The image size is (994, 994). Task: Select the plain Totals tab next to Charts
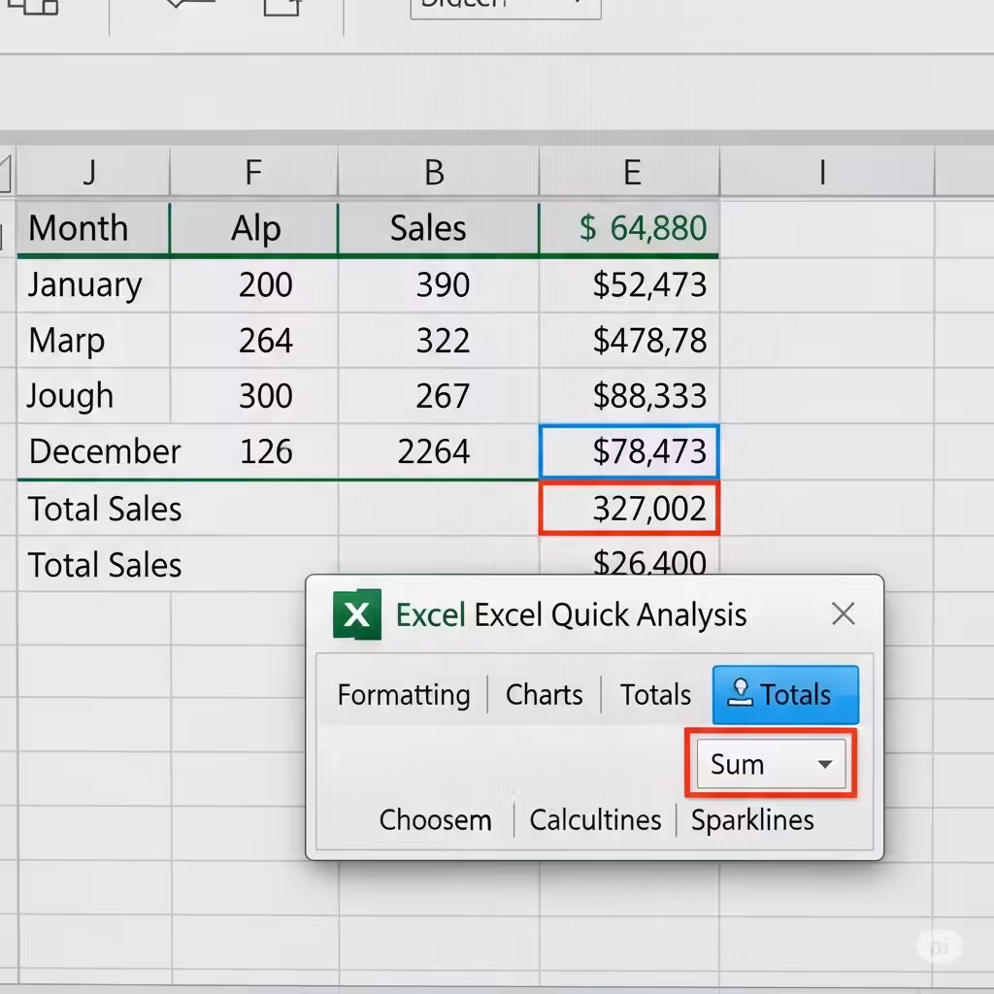[655, 695]
